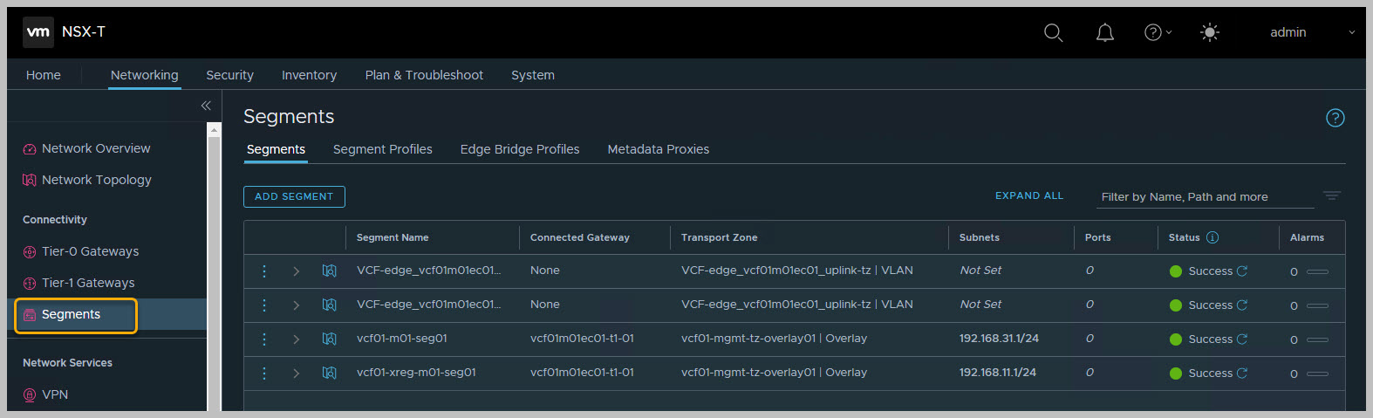Open the search magnifier in header
The width and height of the screenshot is (1373, 418).
pyautogui.click(x=1053, y=32)
